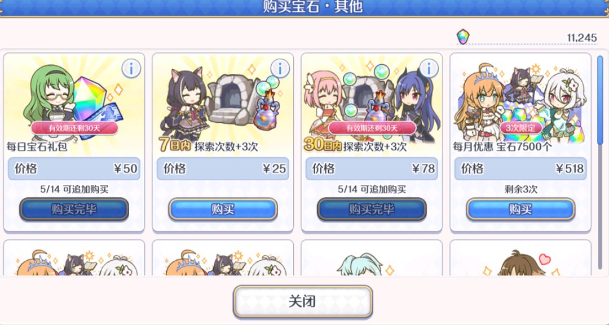Open info for the 每日宝石礼包 pack

coord(131,69)
